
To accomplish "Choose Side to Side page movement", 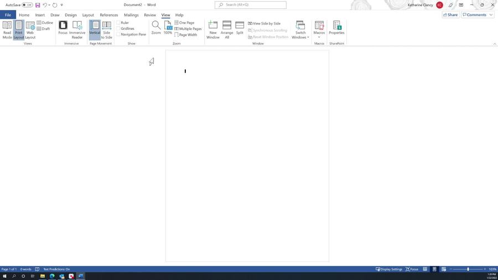I will tap(107, 30).
